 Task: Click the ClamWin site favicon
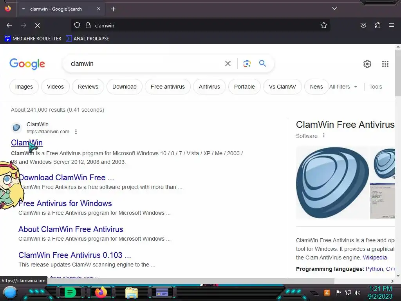[x=16, y=127]
